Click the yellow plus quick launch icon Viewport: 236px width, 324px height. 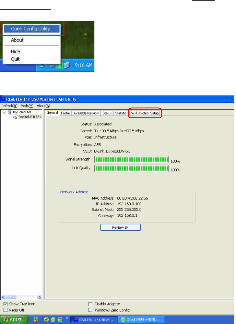[x=46, y=319]
